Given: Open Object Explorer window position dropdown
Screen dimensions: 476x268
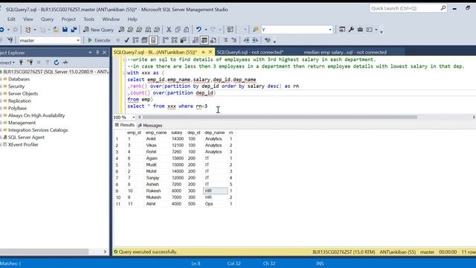Looking at the screenshot, I should [x=90, y=52].
